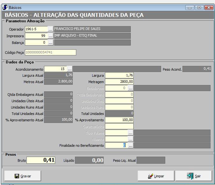The image size is (215, 185).
Task: Maximize the Básicos window
Action: coord(200,7)
